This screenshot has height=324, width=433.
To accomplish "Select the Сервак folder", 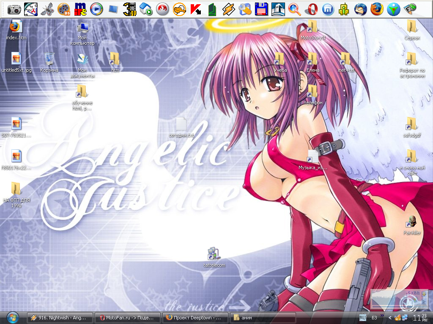I will 412,30.
